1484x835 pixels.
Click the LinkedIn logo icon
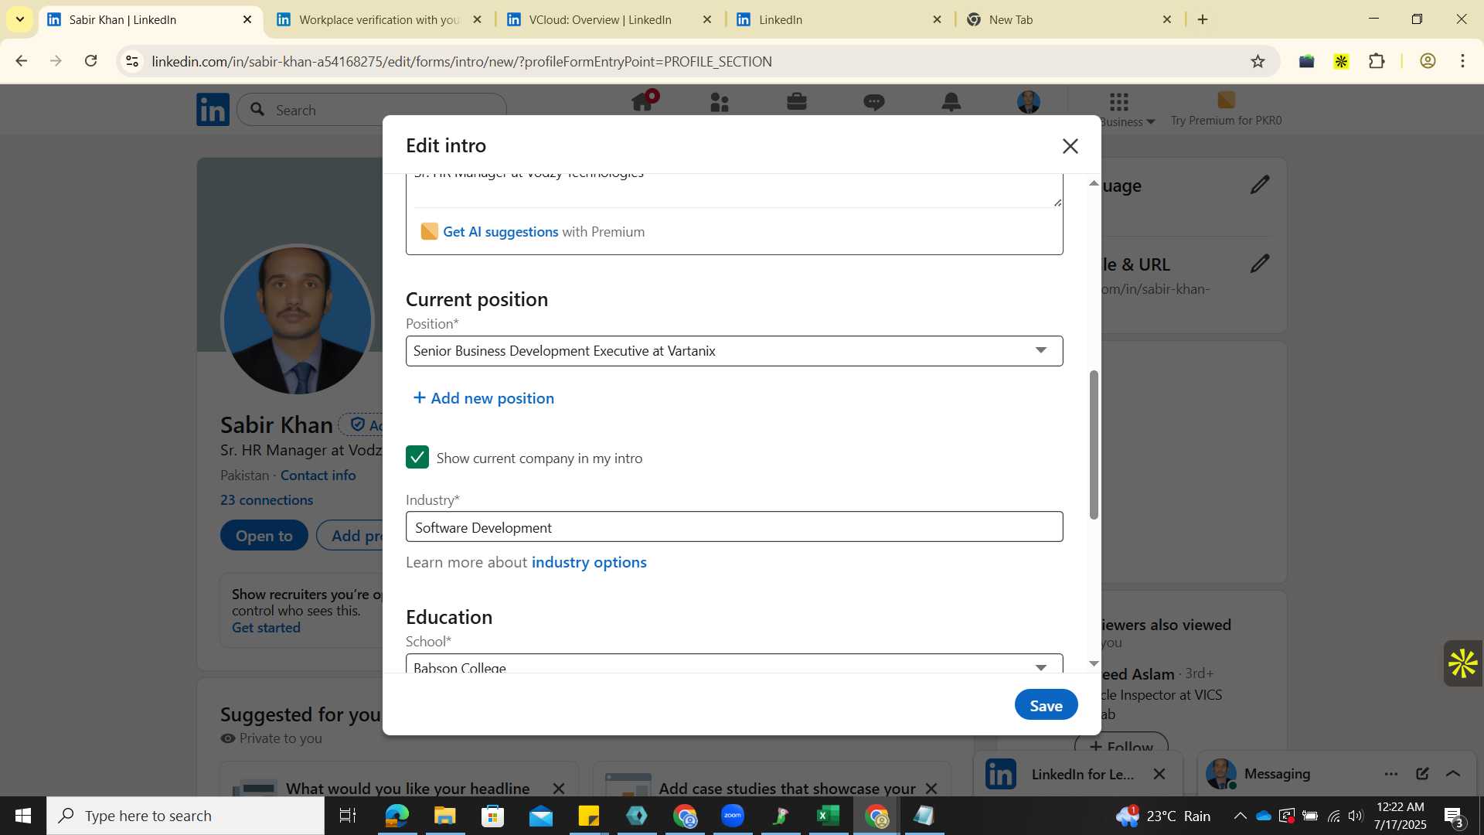coord(213,110)
